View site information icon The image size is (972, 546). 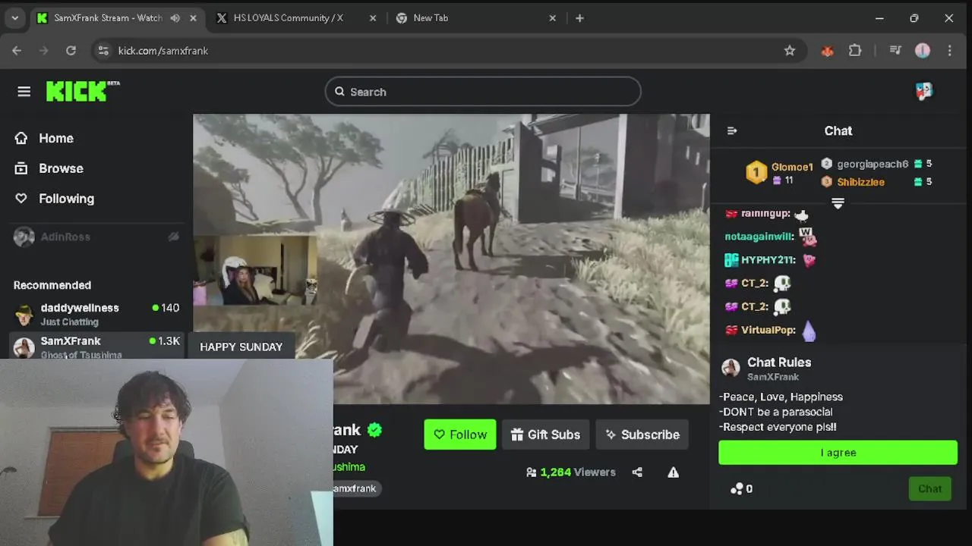coord(104,51)
